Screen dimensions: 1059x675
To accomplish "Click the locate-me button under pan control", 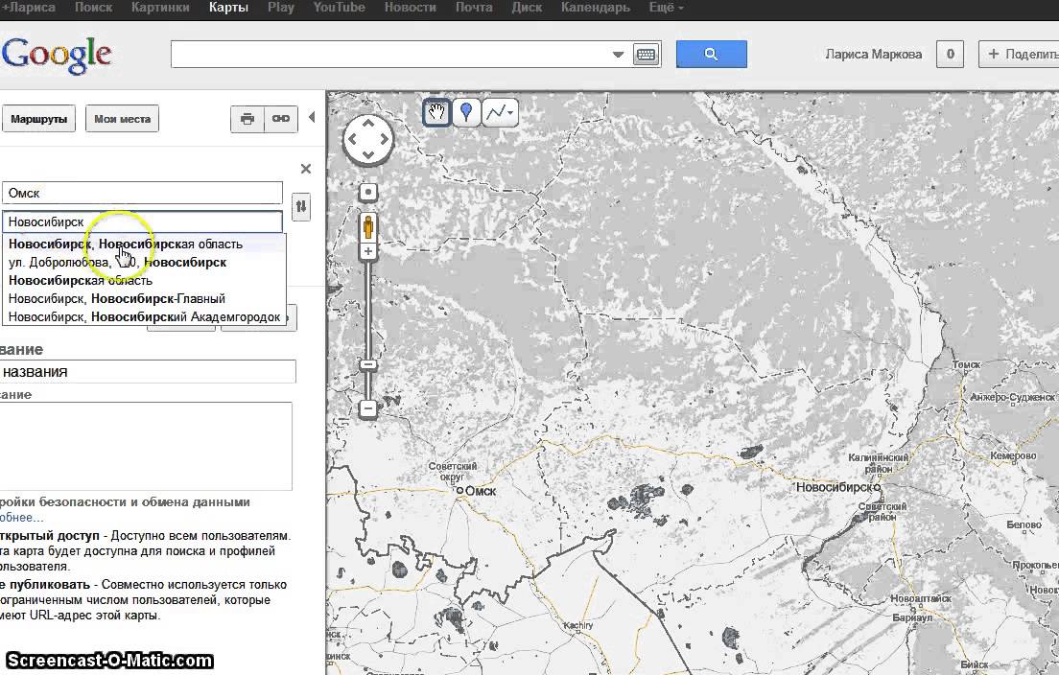I will pyautogui.click(x=368, y=193).
